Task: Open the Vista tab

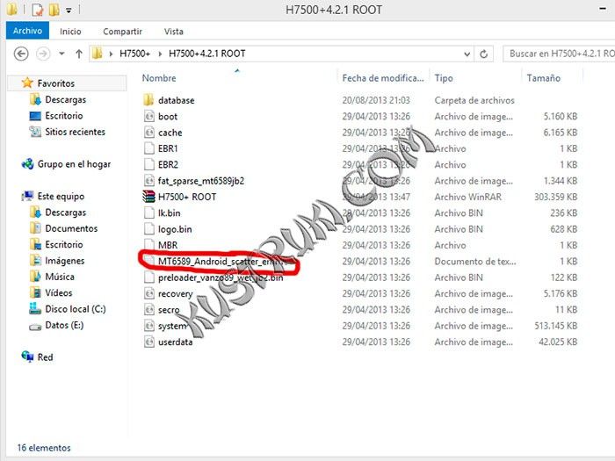Action: pyautogui.click(x=174, y=32)
